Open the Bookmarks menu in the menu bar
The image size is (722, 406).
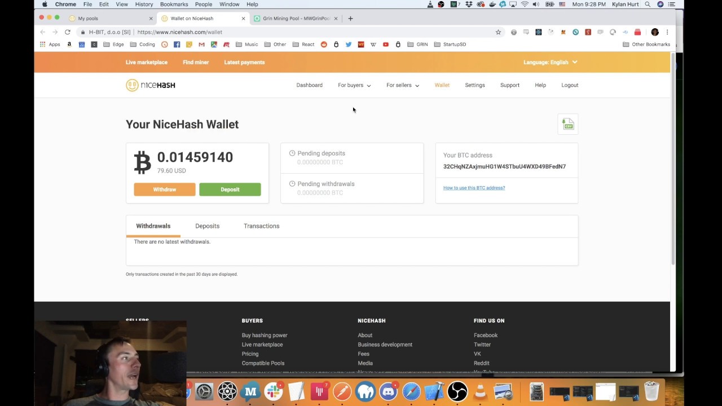tap(174, 5)
